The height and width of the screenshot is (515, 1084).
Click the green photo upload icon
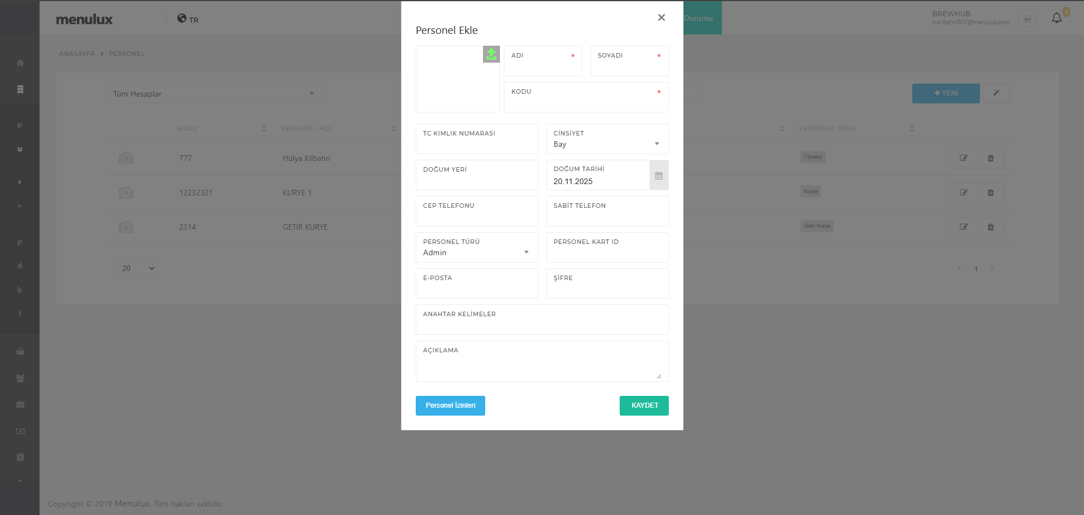tap(491, 54)
